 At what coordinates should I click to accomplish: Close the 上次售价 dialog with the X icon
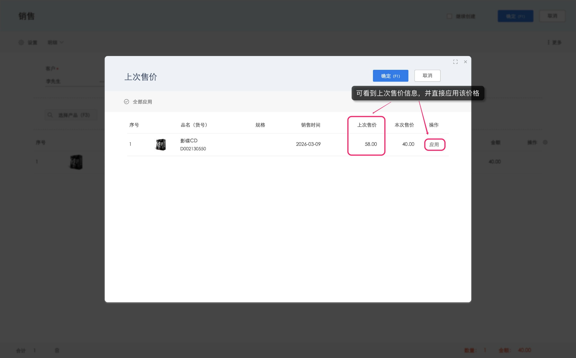(465, 61)
